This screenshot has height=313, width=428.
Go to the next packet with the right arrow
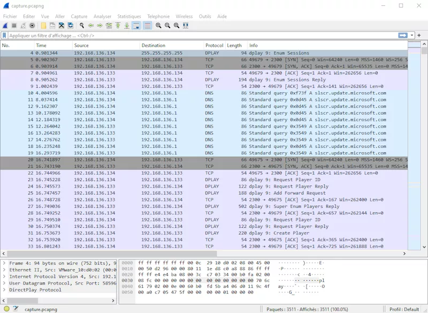point(100,26)
